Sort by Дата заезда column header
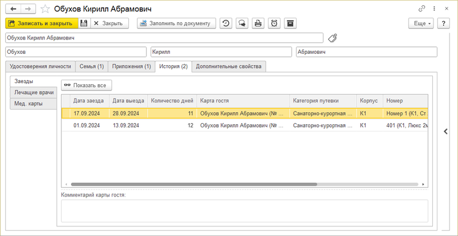 tap(89, 101)
